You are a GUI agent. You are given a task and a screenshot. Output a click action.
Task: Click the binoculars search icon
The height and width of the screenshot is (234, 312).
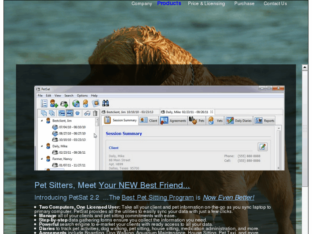click(106, 103)
